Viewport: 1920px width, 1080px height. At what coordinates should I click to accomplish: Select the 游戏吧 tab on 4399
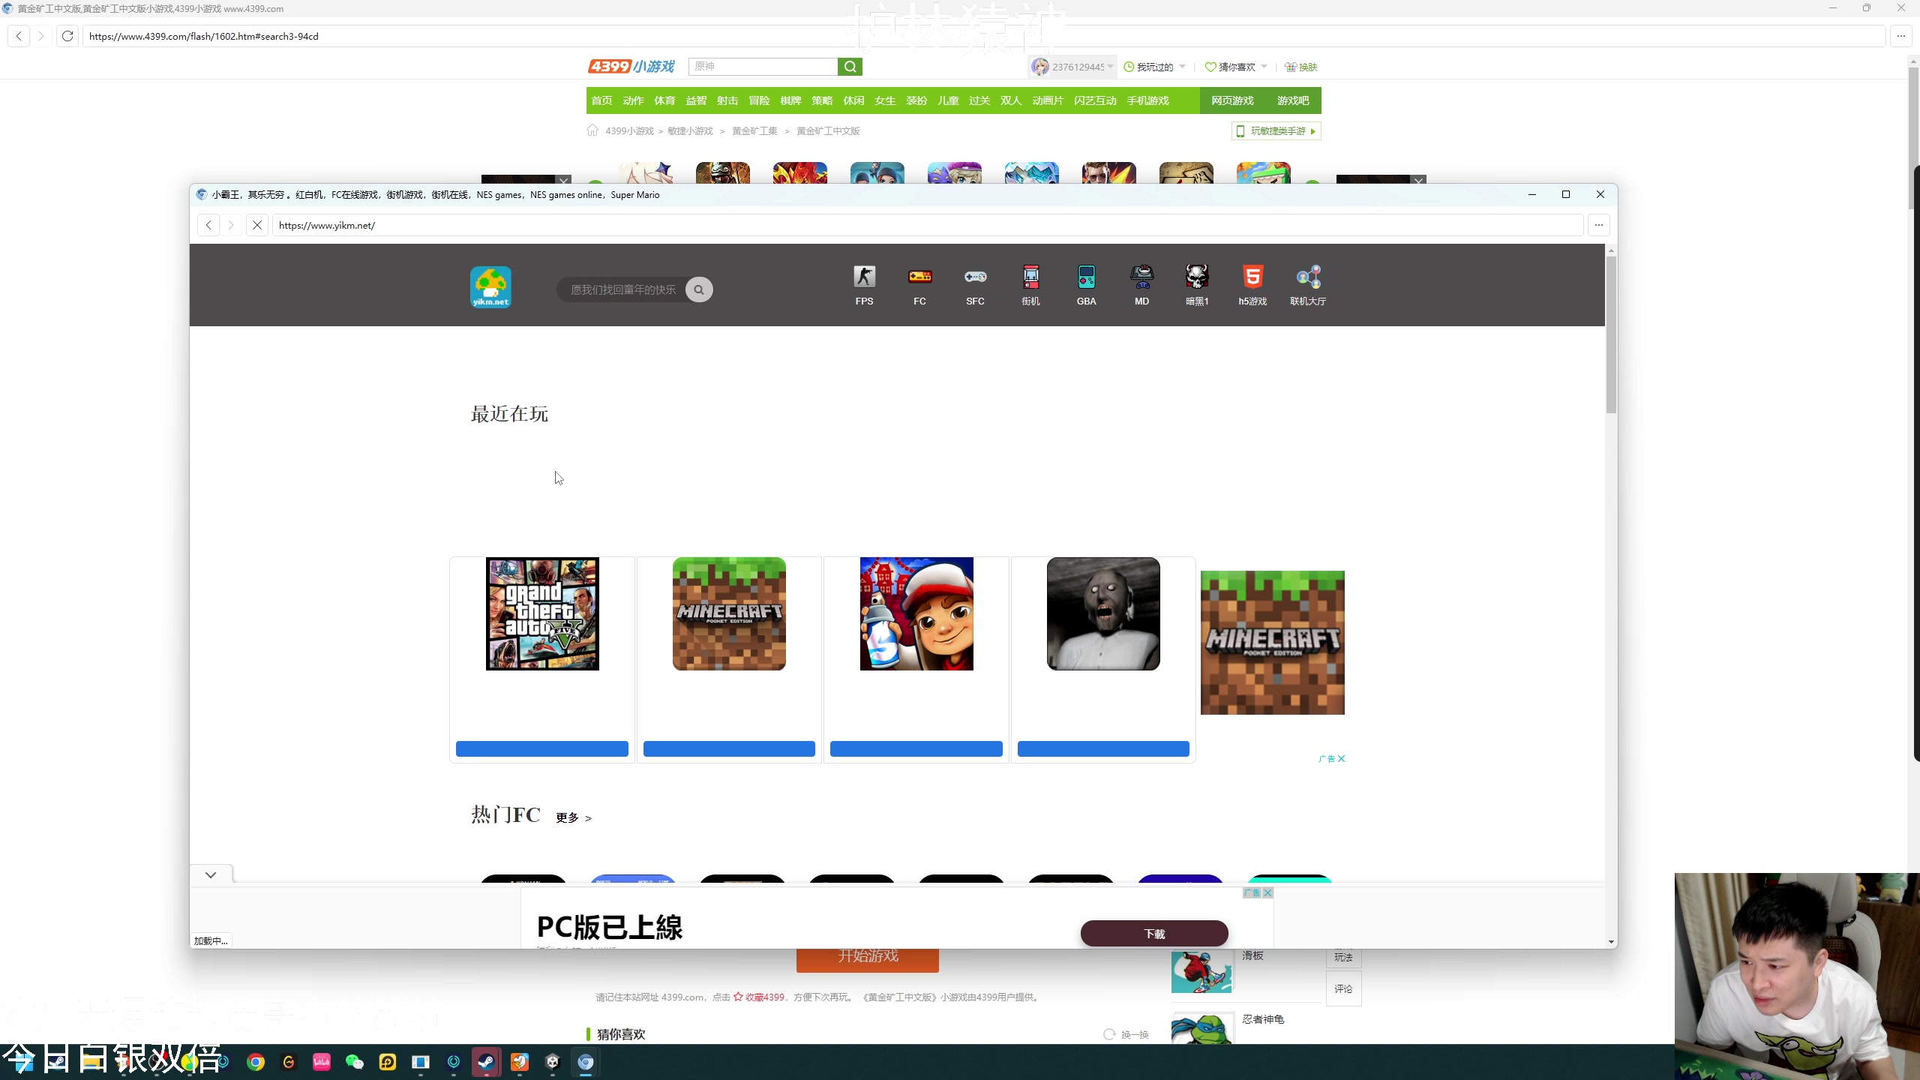point(1293,100)
